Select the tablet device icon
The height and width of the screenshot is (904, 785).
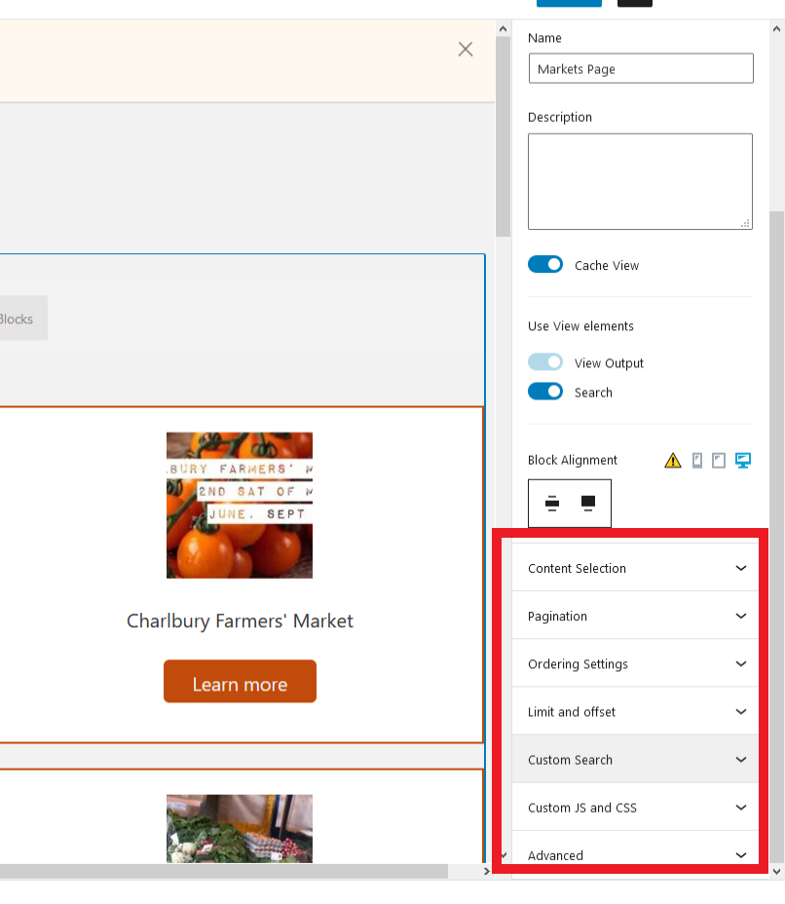click(718, 461)
